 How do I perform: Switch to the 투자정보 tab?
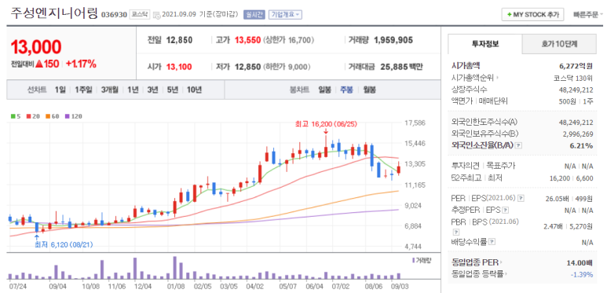[x=485, y=44]
